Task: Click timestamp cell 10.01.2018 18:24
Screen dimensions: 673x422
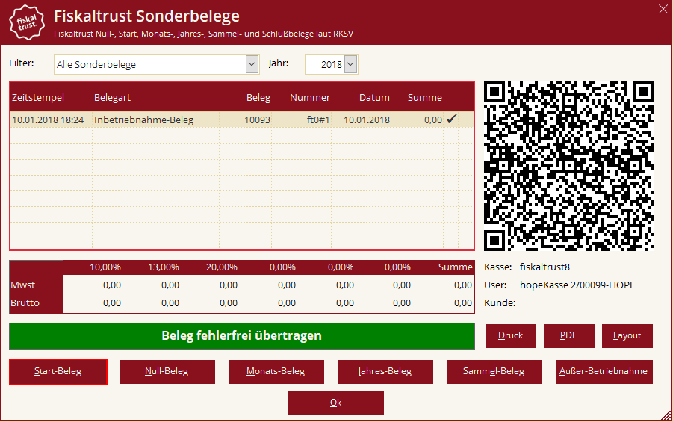Action: coord(48,120)
